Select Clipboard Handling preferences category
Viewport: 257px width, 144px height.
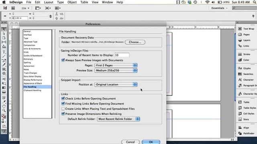click(x=32, y=90)
